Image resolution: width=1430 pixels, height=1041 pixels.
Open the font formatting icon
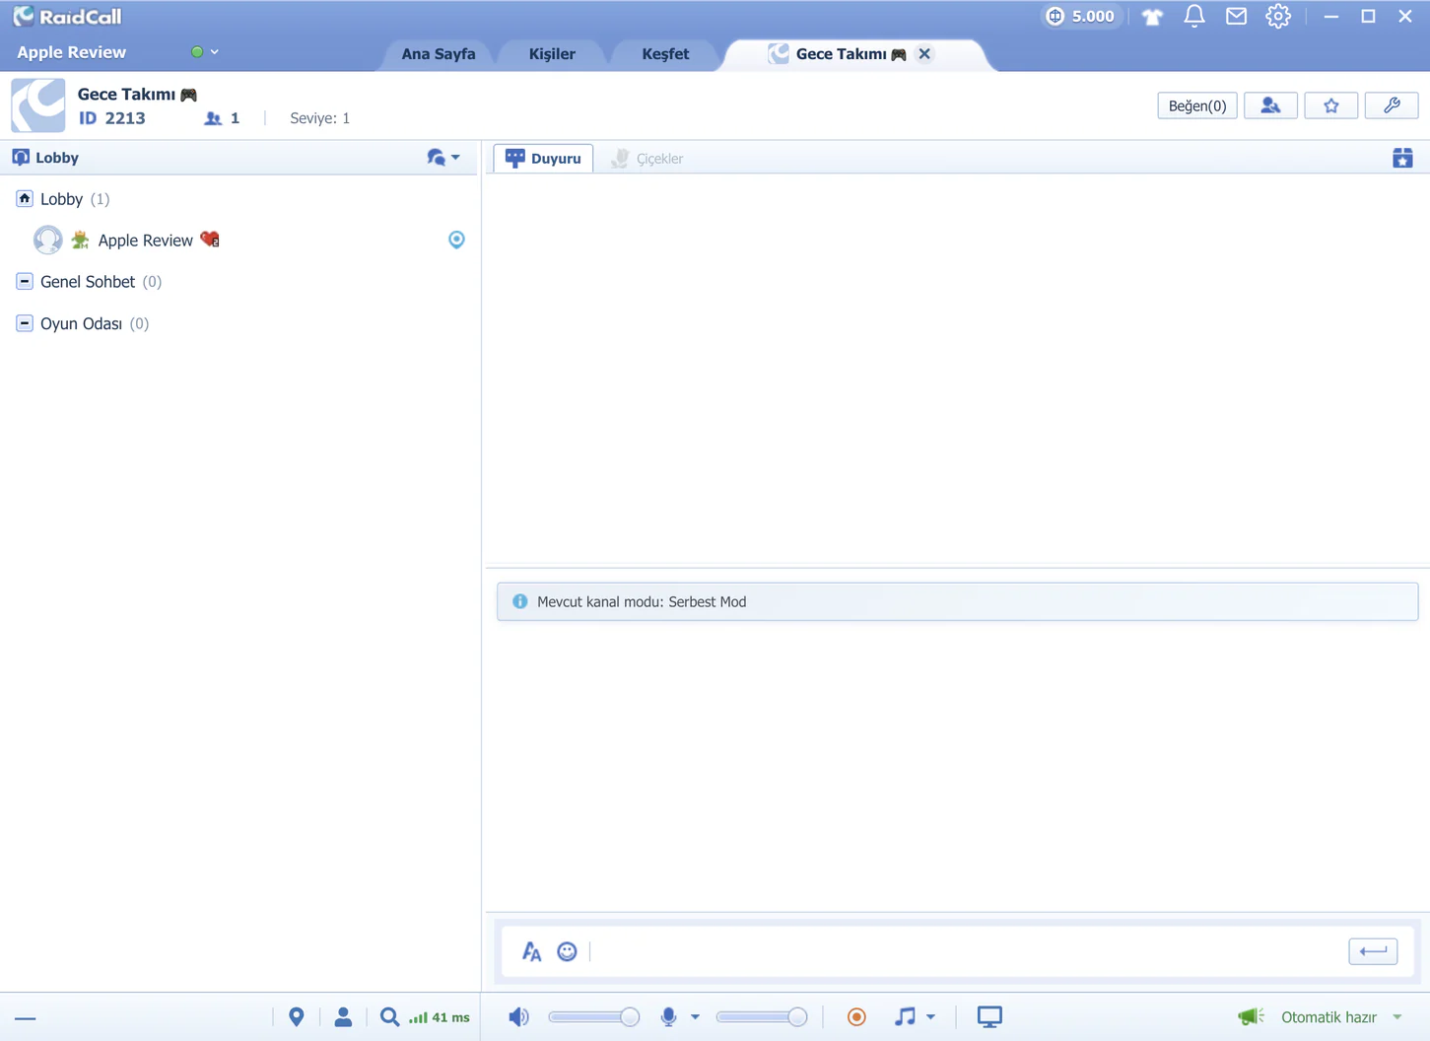click(531, 951)
